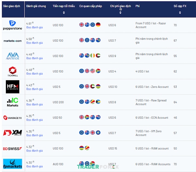Click the Tiền nạp tối thiểu header text
The width and height of the screenshot is (196, 172).
(64, 6)
